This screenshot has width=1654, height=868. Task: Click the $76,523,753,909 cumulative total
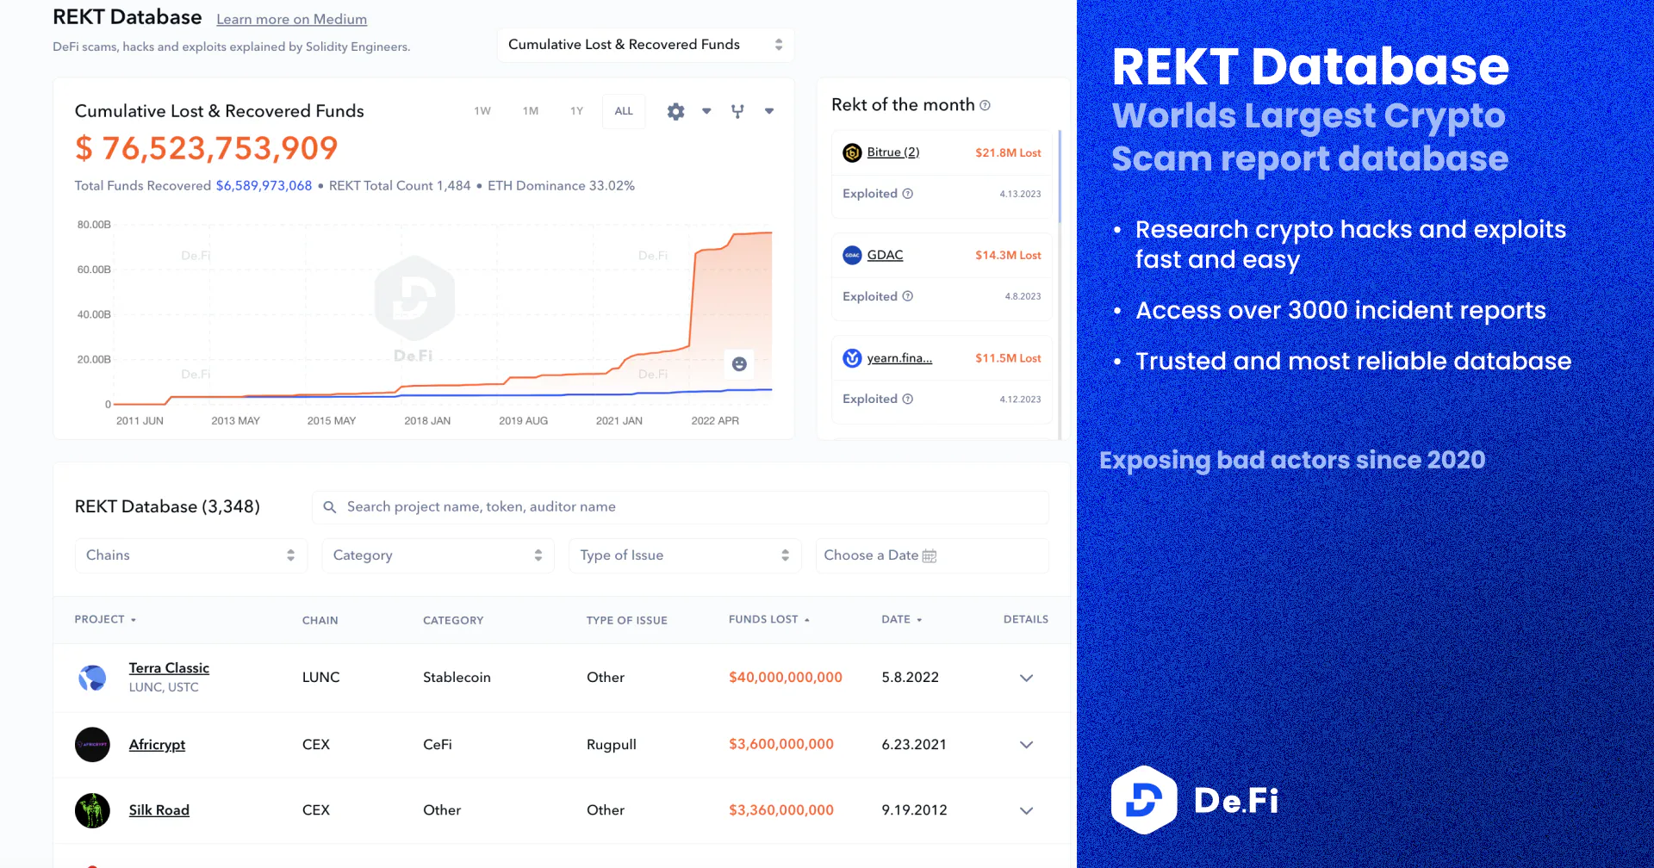(x=206, y=148)
